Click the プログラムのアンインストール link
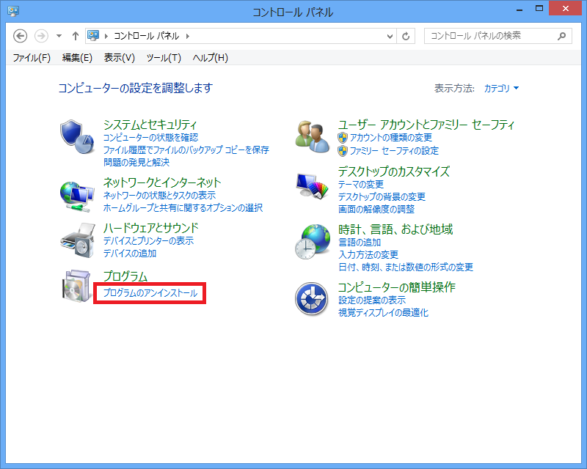This screenshot has height=469, width=587. point(150,293)
